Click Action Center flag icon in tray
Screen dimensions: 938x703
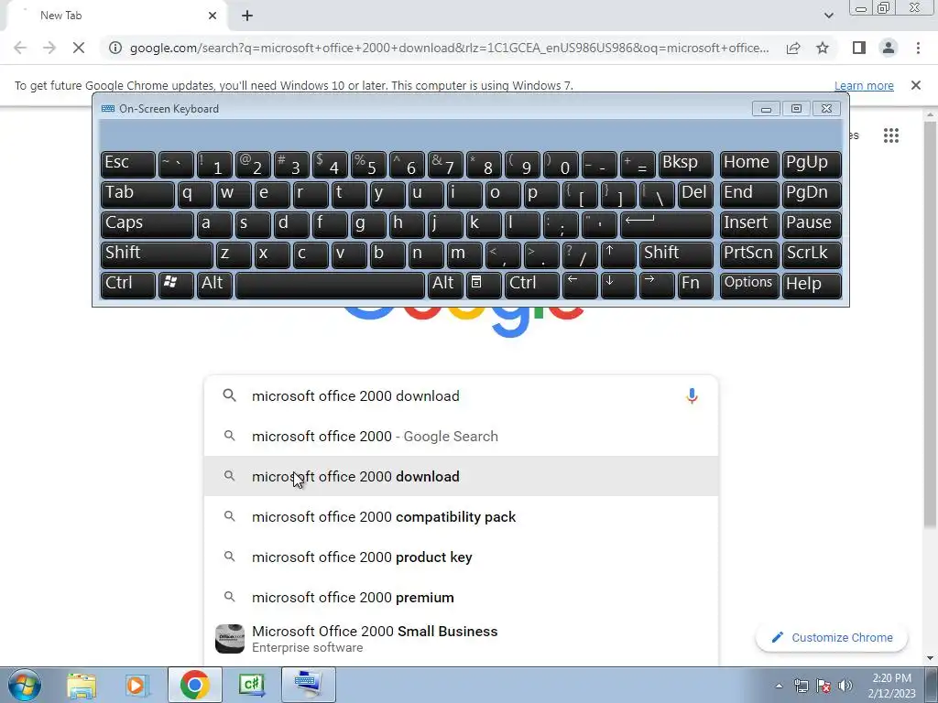[823, 687]
